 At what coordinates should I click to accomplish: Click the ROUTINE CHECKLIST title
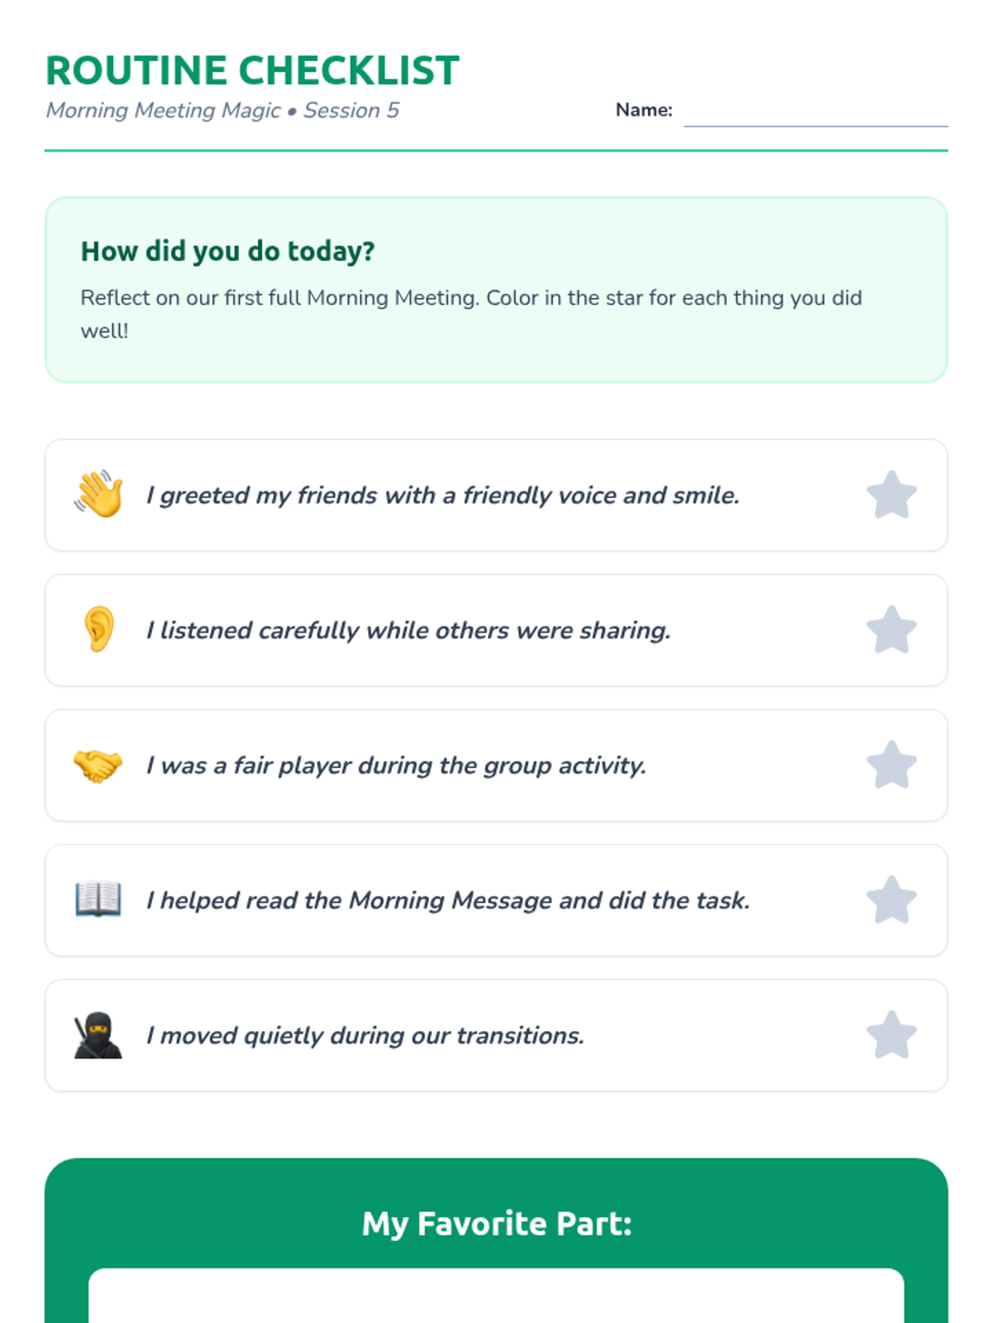(252, 71)
